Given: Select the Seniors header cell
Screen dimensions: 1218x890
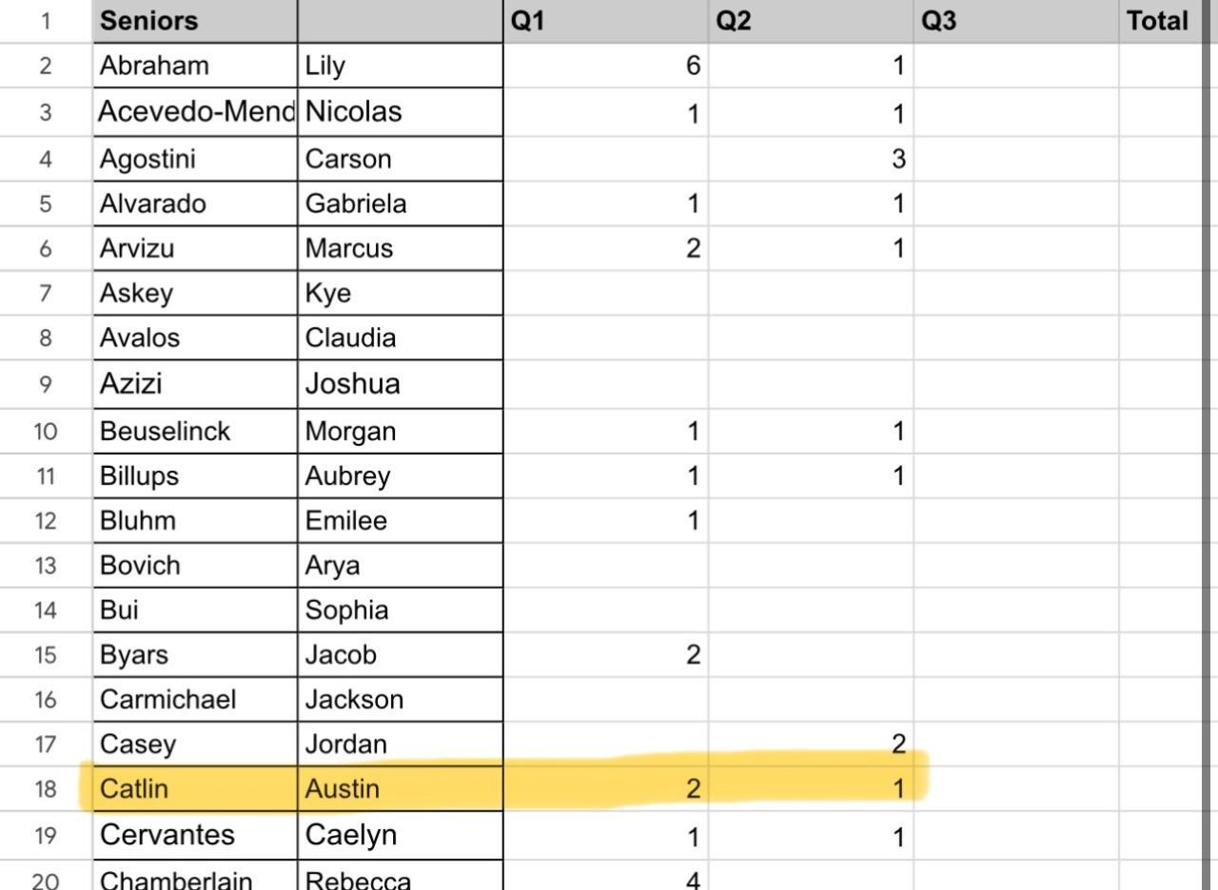Looking at the screenshot, I should [x=194, y=21].
